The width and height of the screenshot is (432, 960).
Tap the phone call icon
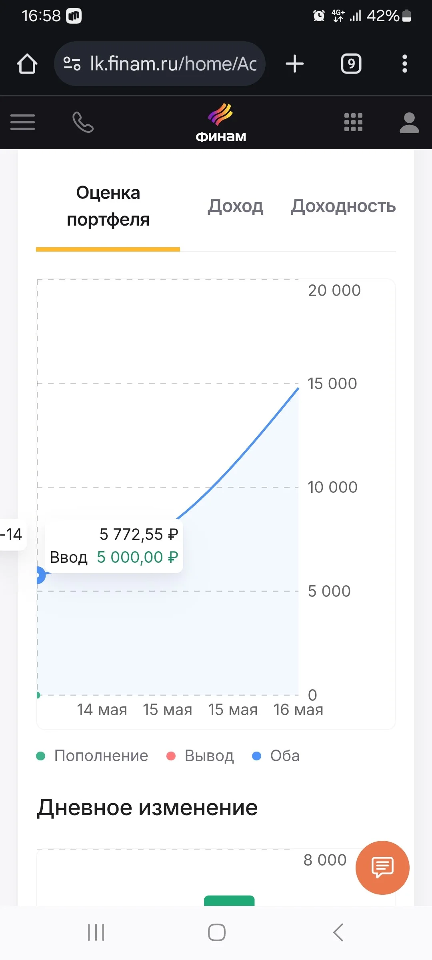pyautogui.click(x=83, y=122)
